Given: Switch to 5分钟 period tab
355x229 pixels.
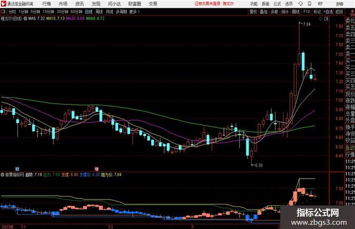Looking at the screenshot, I should tap(35, 12).
